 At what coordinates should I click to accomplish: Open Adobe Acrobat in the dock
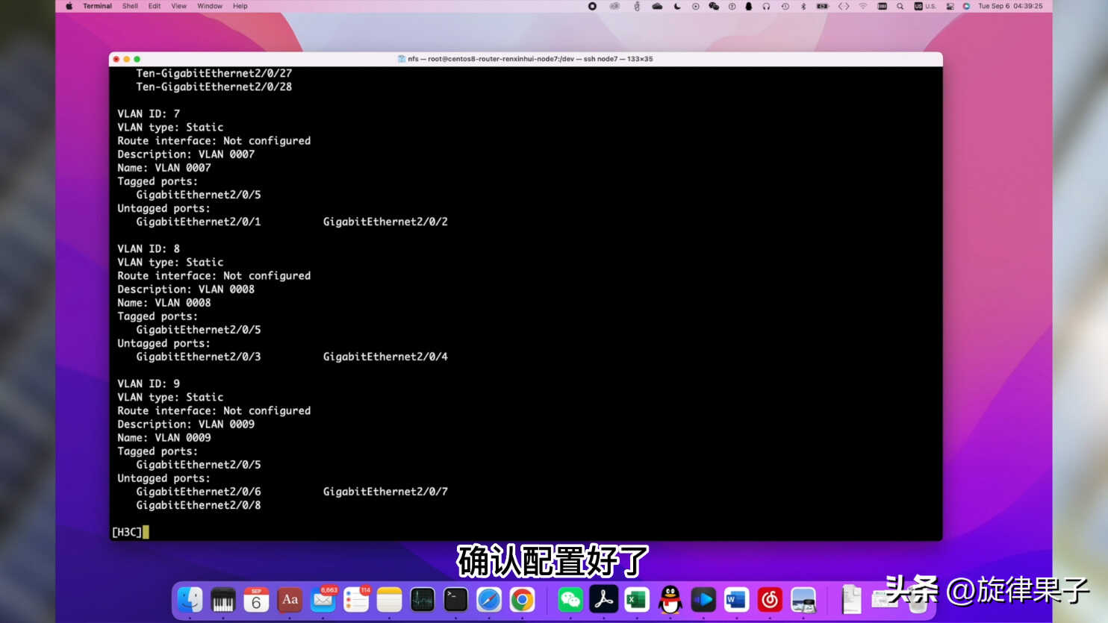[604, 600]
